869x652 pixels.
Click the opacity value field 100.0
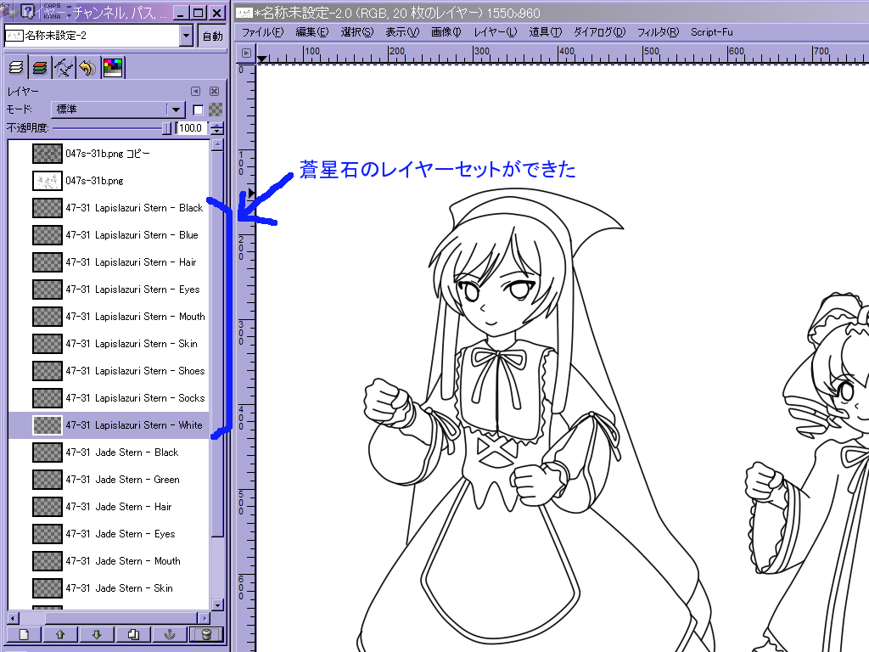coord(193,128)
